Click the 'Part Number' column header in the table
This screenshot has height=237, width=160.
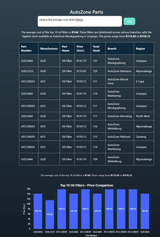(x=29, y=49)
